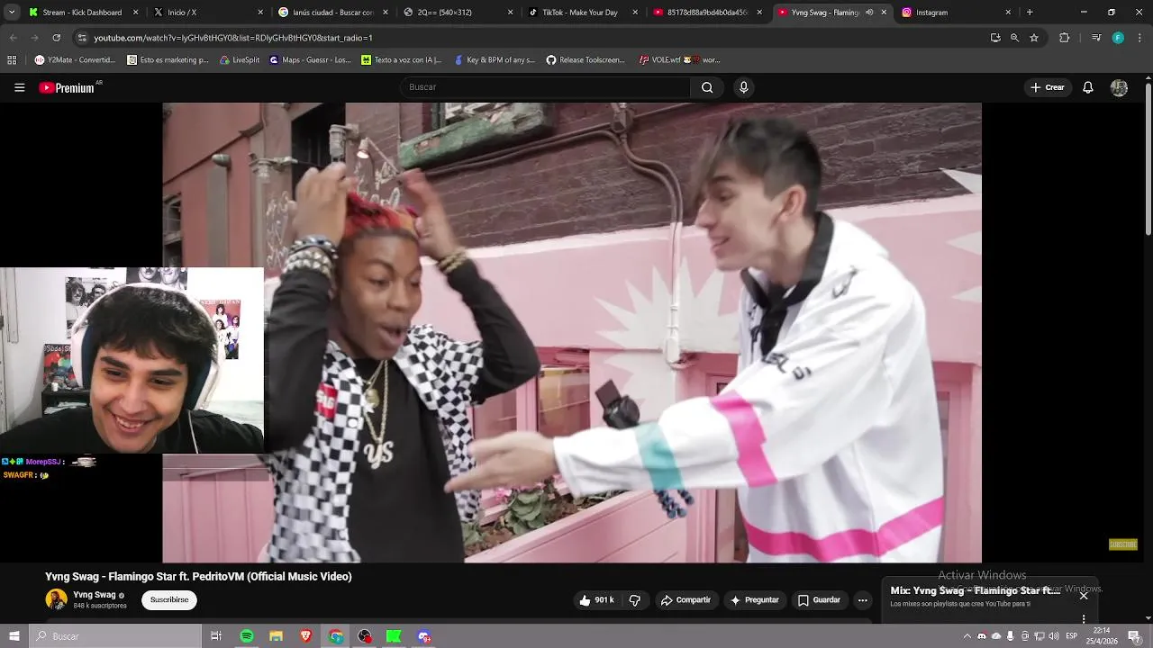Open the YouTube account avatar menu
The image size is (1153, 648).
point(1119,87)
